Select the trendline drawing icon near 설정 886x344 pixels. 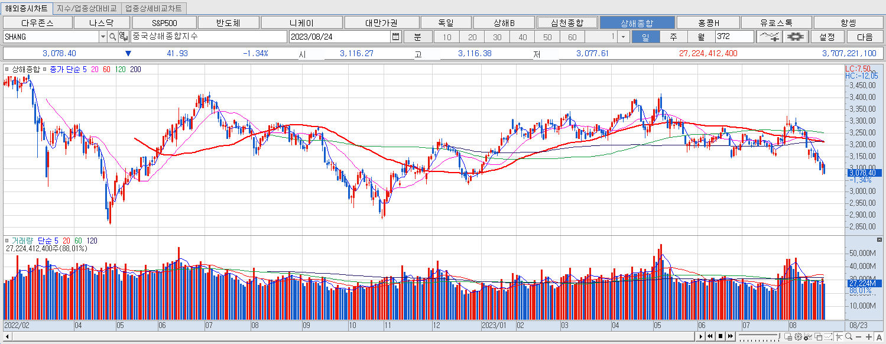tap(770, 36)
